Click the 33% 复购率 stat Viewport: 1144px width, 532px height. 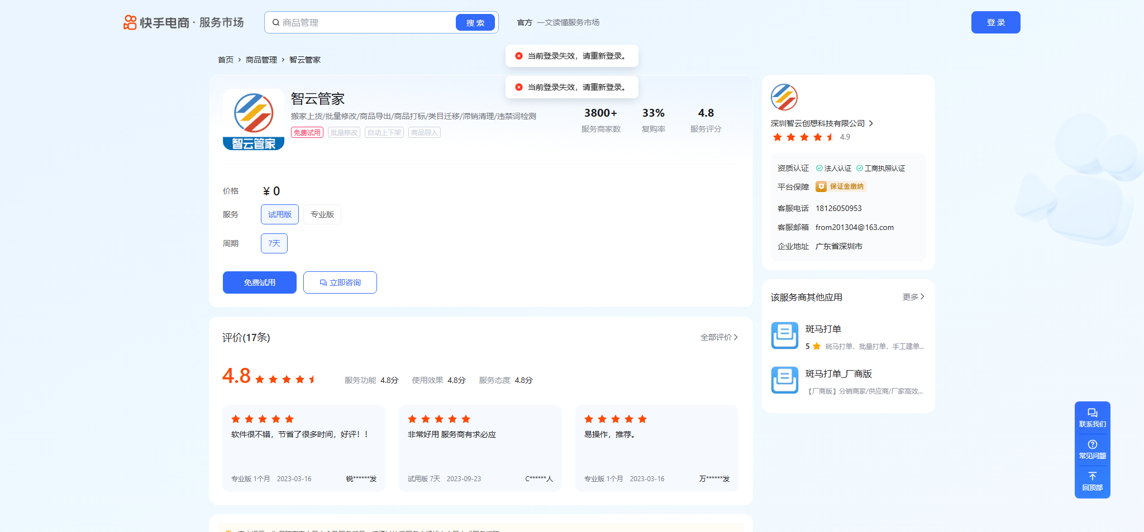coord(654,120)
